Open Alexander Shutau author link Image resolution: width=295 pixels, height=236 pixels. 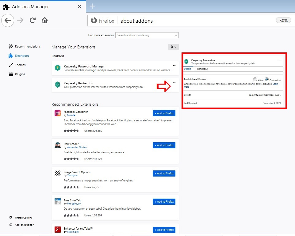[77, 147]
